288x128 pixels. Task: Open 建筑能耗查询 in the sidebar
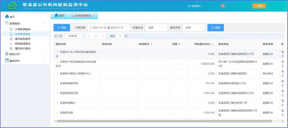coord(23,39)
